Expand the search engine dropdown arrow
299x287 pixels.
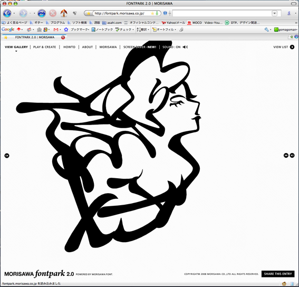pos(274,13)
